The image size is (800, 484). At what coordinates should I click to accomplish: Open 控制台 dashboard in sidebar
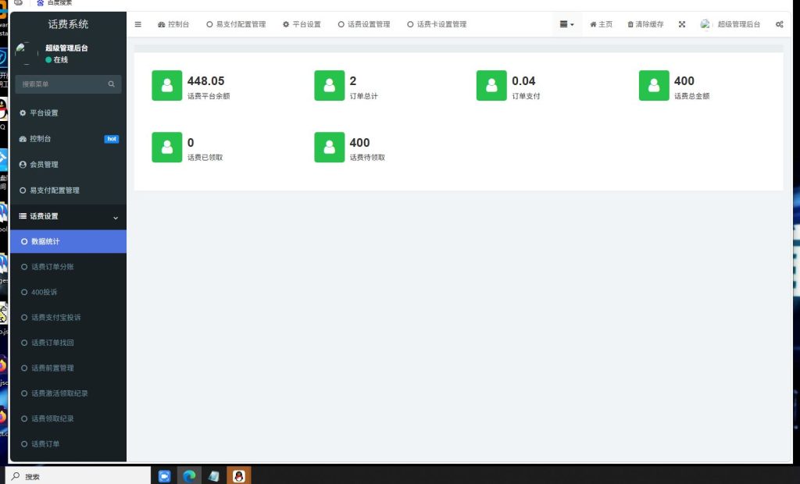69,139
